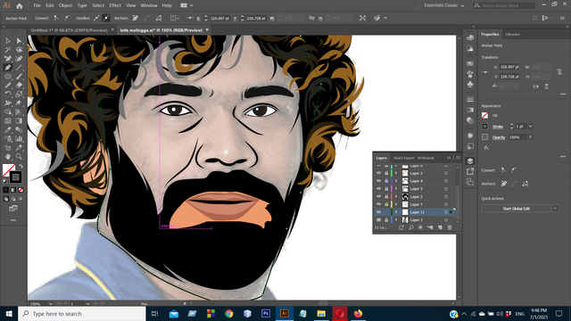Select the Zoom tool magnifier
Viewport: 571px width, 321px height.
tap(19, 157)
